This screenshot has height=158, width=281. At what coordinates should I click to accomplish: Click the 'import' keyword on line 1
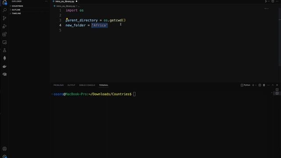72,10
